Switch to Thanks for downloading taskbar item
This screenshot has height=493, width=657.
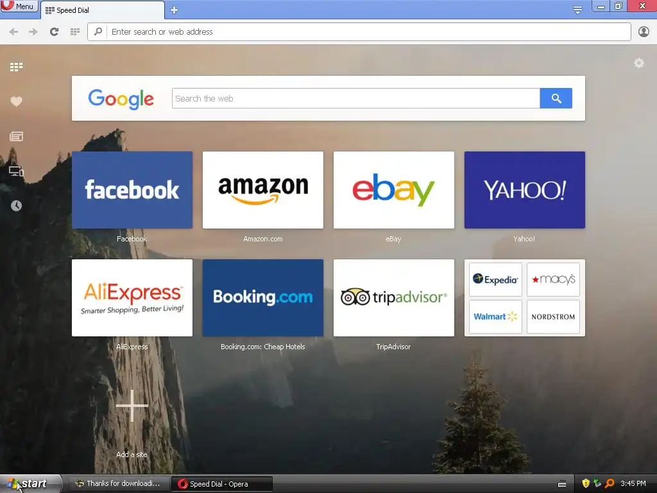(x=119, y=484)
